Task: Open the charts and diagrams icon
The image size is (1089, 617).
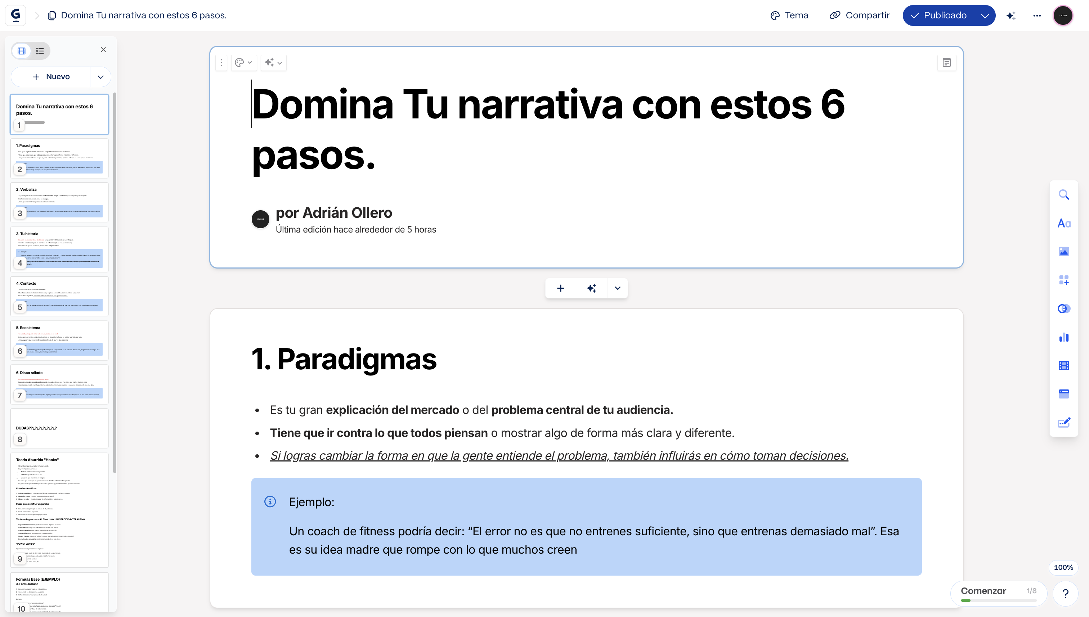Action: point(1063,337)
